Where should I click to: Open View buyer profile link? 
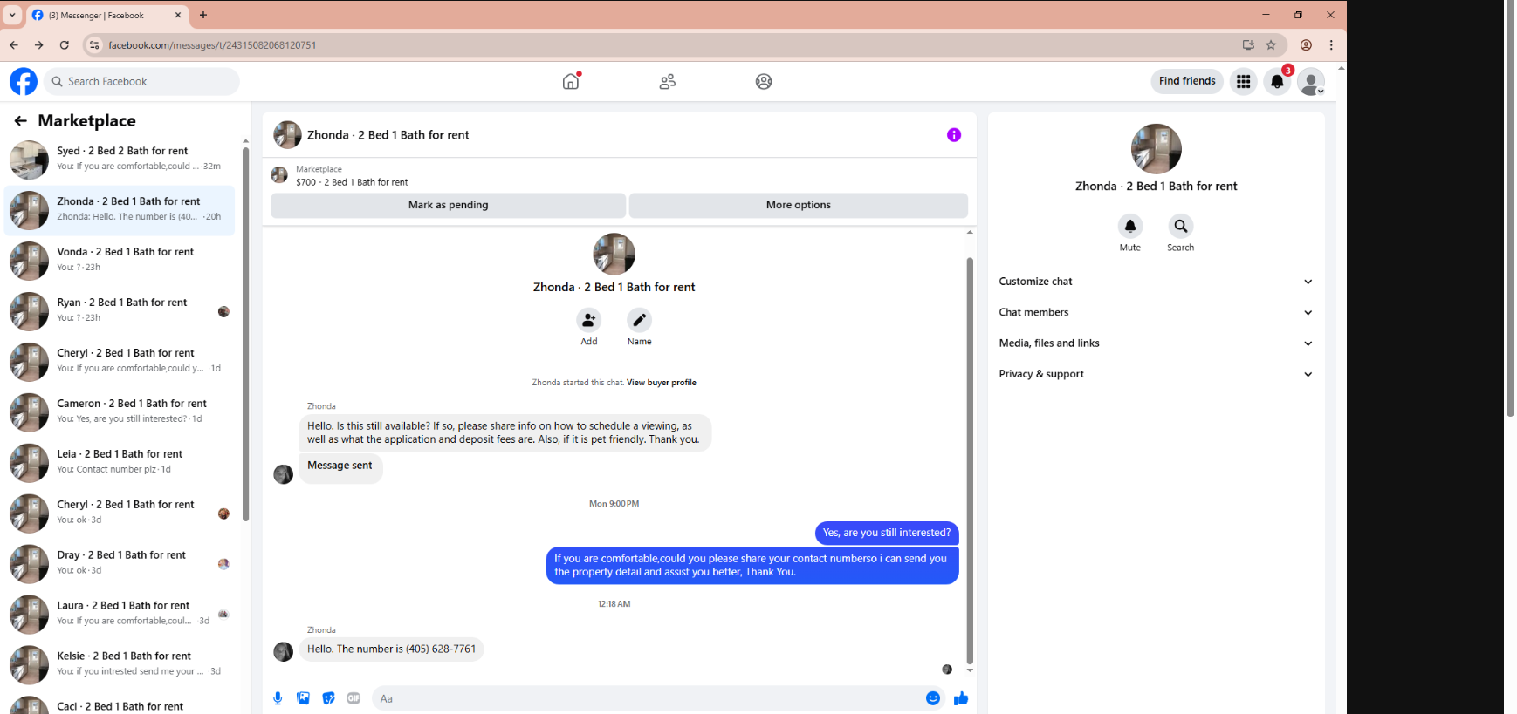(662, 383)
